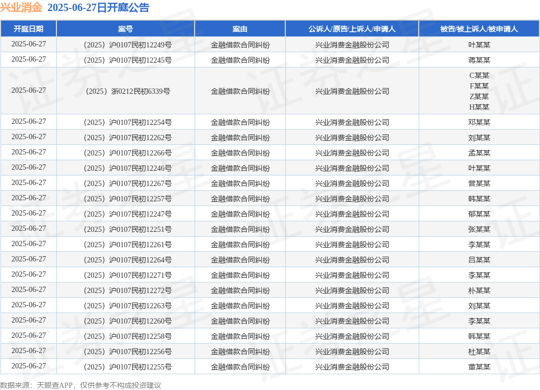
Task: Click 金融借款合同纠纷 in the 12272号 row
Action: 240,290
